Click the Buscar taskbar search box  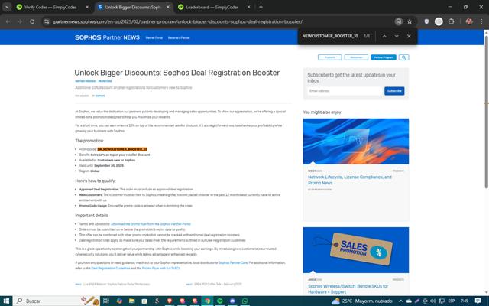tap(56, 301)
